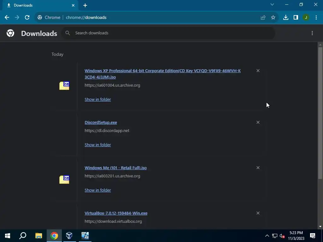This screenshot has width=323, height=242.
Task: Close the Downloads tab
Action: (73, 5)
